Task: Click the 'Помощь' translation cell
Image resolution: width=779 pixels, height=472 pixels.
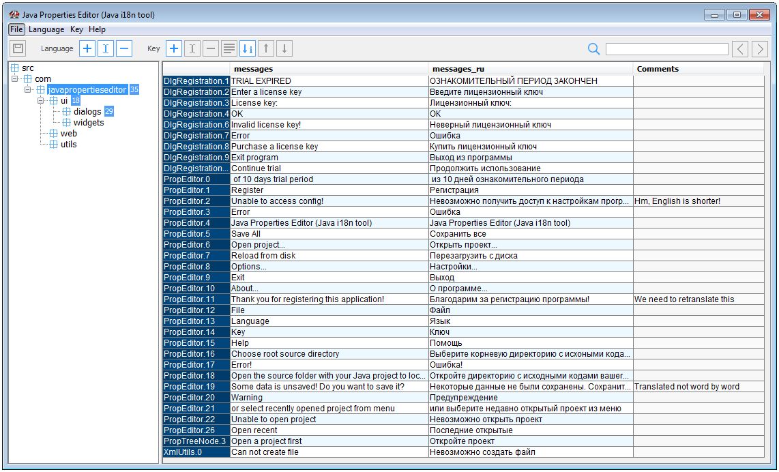Action: [531, 343]
